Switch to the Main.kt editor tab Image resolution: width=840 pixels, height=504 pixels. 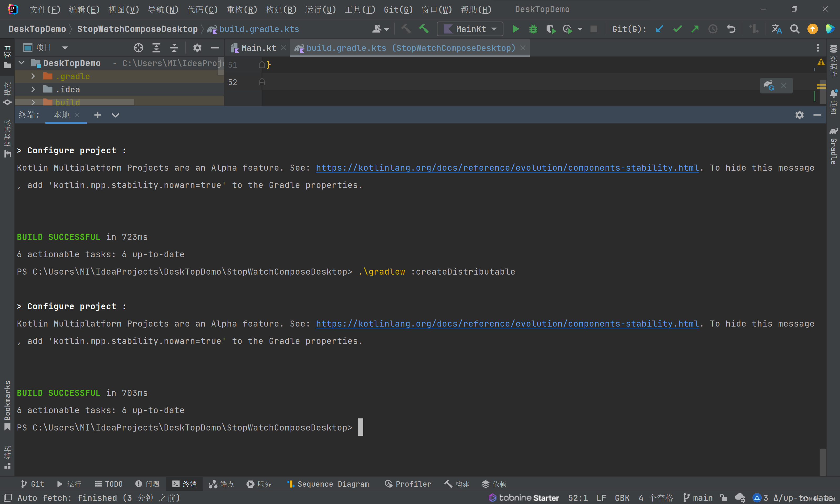pyautogui.click(x=258, y=48)
